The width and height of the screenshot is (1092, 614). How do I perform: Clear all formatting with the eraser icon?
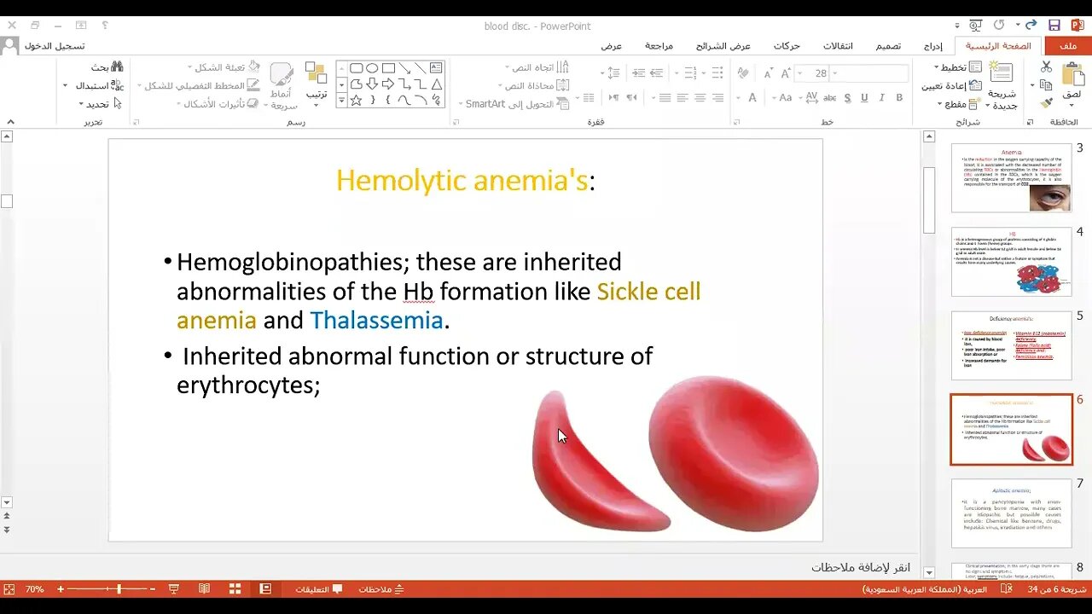(x=744, y=74)
